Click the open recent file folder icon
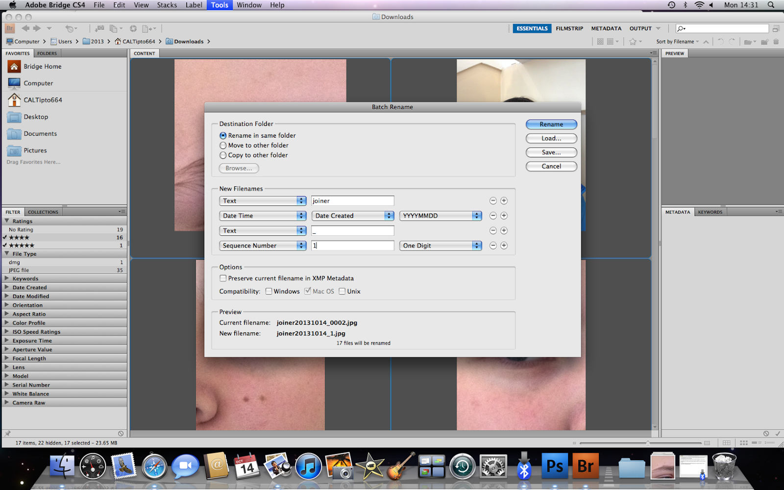The width and height of the screenshot is (784, 490). click(x=750, y=42)
